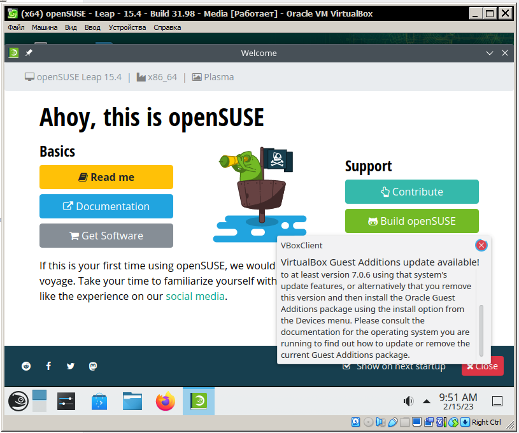Click the audio status icon in VirtualBox
Screen dimensions: 519x433
click(380, 422)
